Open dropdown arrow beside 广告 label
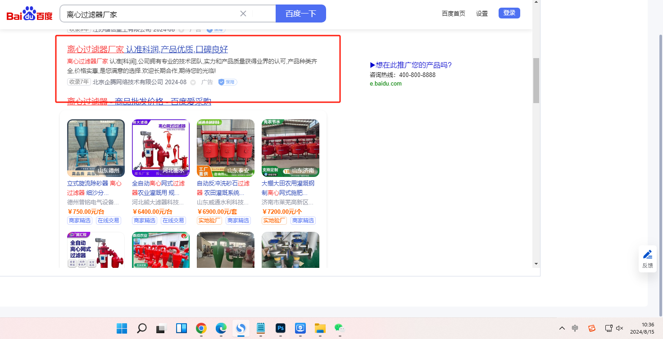663x339 pixels. (x=193, y=82)
